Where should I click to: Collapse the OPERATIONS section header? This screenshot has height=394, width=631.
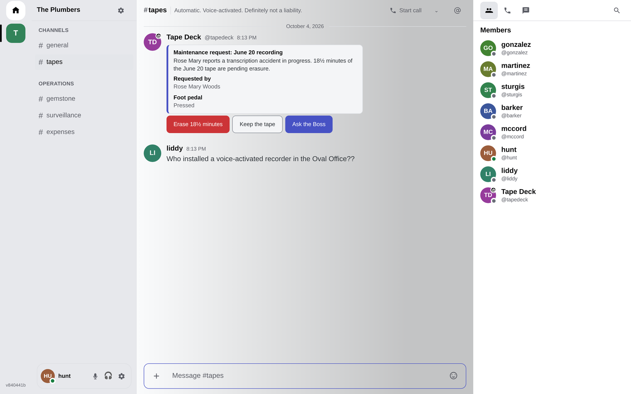(x=56, y=84)
